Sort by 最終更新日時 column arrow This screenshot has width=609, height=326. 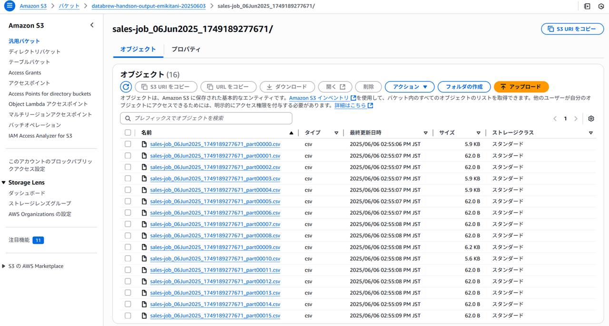coord(426,133)
